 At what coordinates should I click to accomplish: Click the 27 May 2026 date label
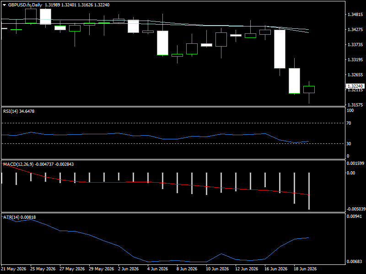[x=72, y=269]
